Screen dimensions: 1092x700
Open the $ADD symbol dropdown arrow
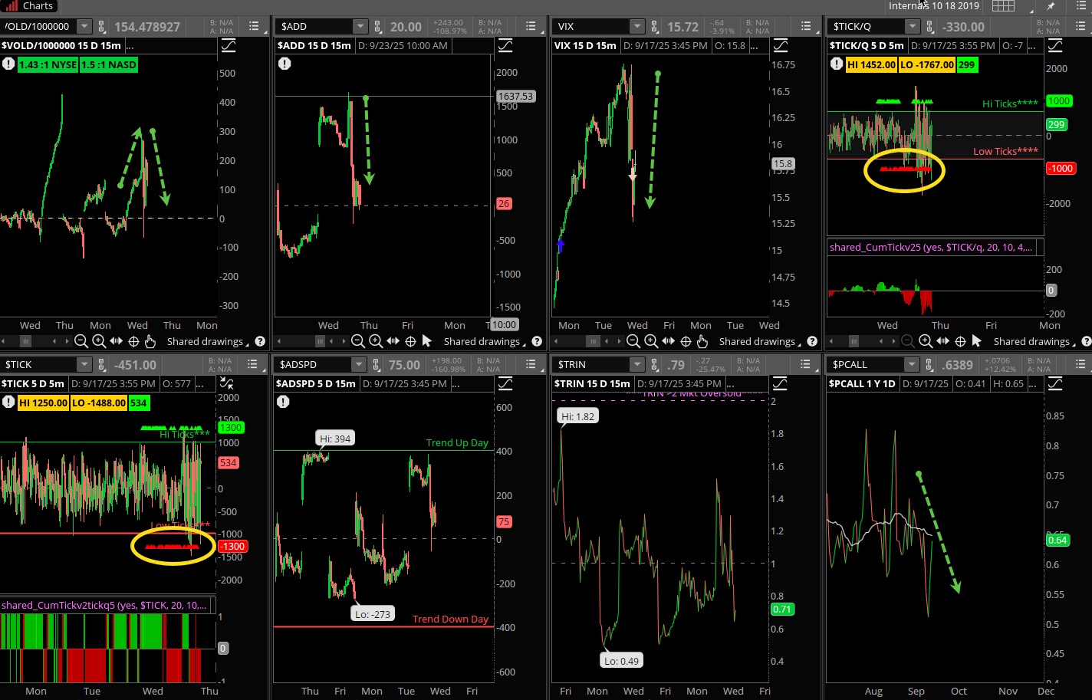pos(360,27)
